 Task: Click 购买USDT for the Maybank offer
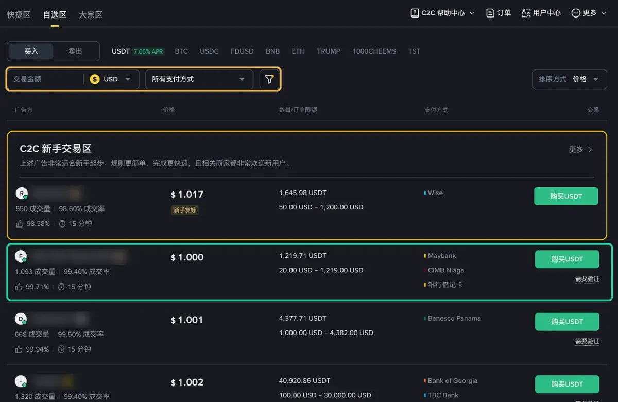(567, 259)
